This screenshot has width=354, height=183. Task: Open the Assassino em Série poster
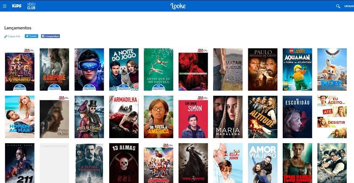pyautogui.click(x=332, y=163)
